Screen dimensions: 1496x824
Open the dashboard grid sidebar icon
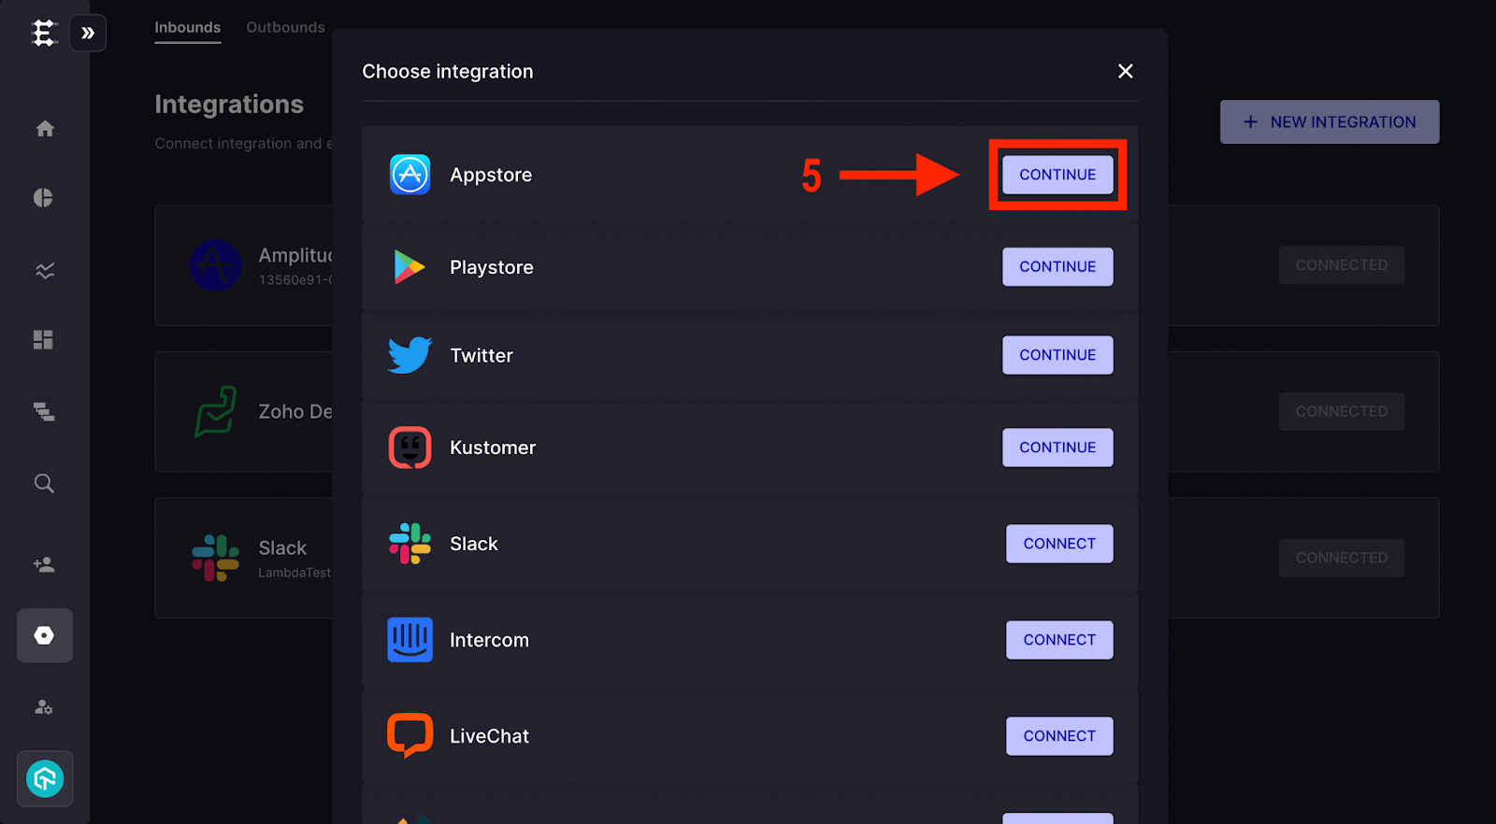(x=44, y=340)
